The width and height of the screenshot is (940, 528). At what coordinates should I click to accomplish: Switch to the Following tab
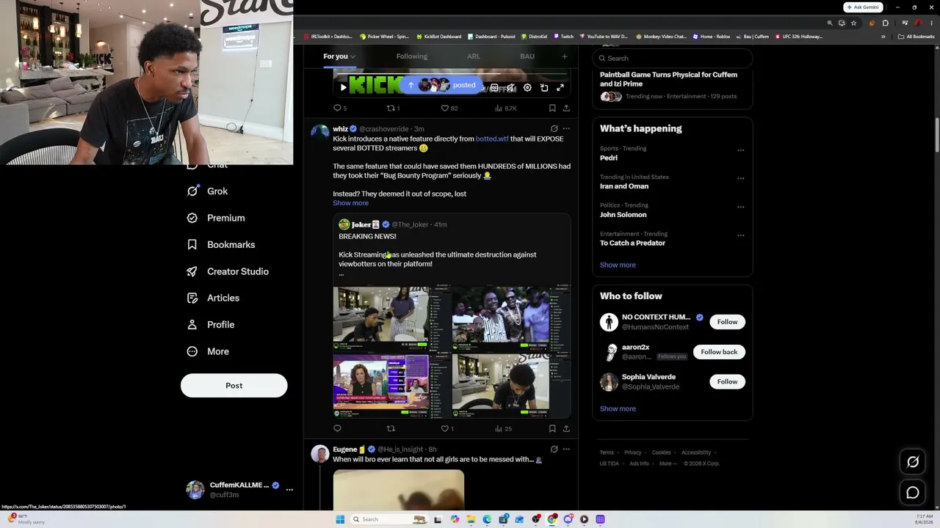[x=411, y=56]
